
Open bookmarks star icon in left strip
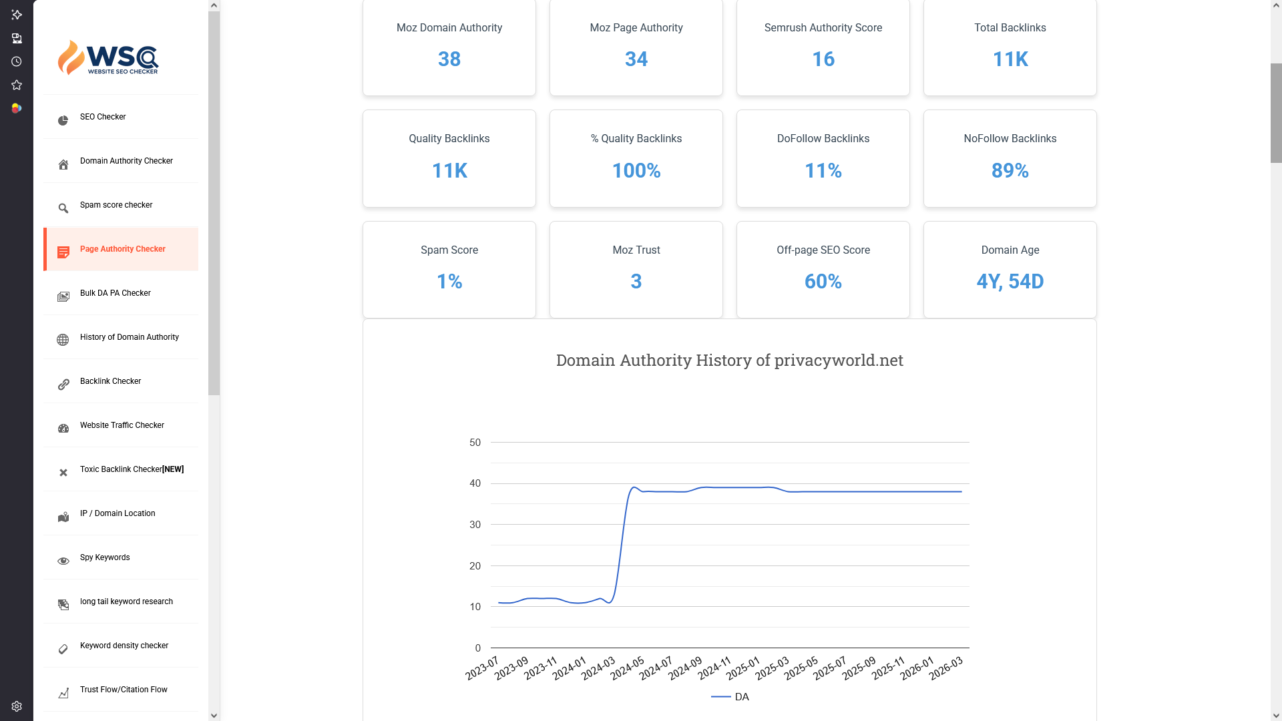click(x=17, y=85)
